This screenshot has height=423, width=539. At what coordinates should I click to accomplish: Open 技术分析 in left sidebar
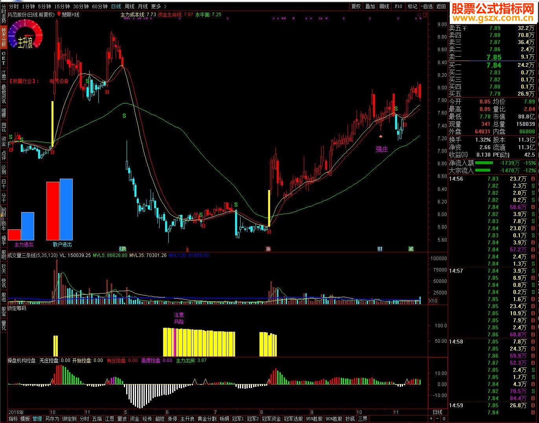pos(4,37)
